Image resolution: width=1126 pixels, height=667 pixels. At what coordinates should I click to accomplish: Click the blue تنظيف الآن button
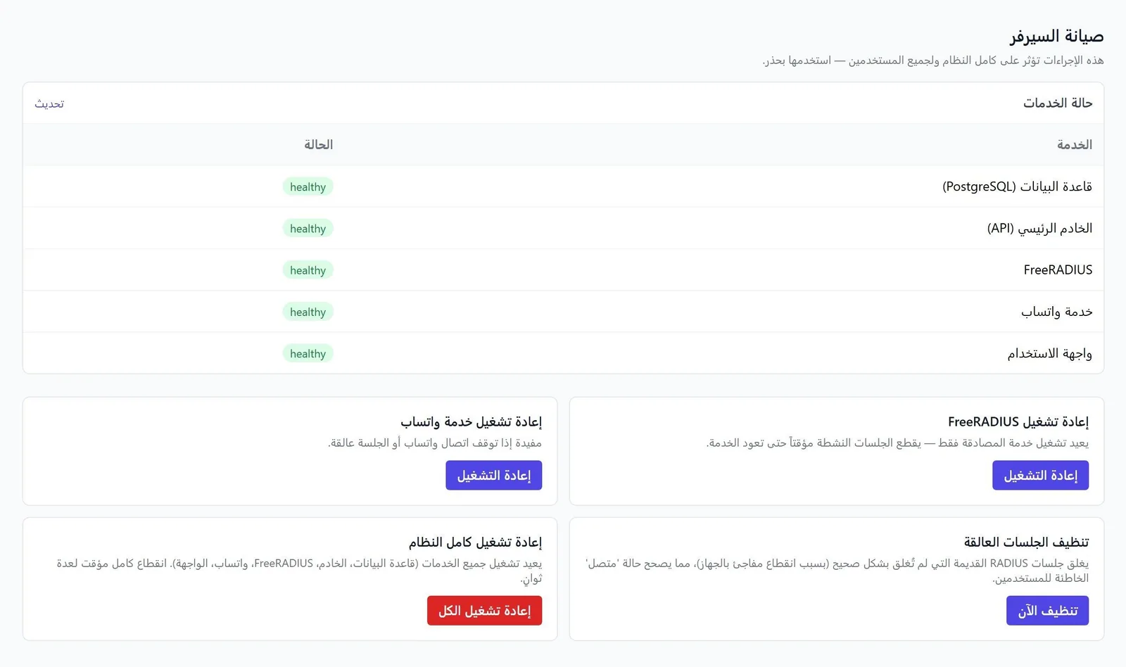point(1047,611)
